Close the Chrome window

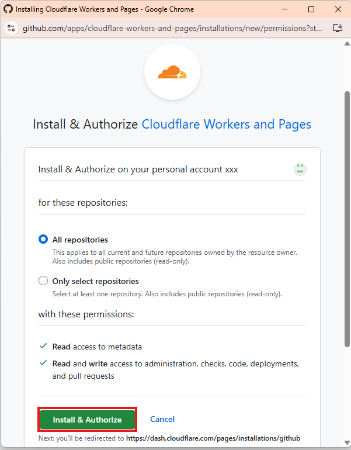pos(338,9)
